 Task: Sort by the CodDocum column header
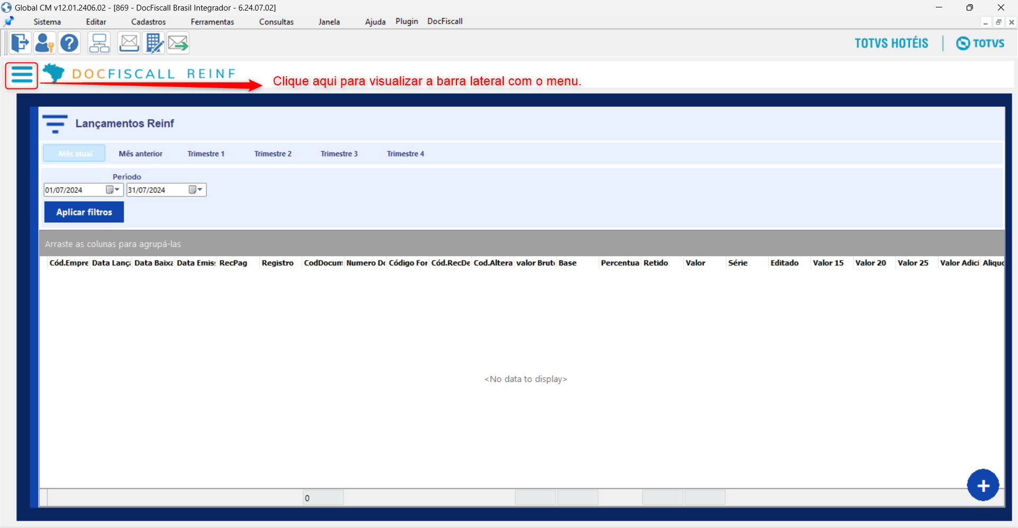click(323, 263)
